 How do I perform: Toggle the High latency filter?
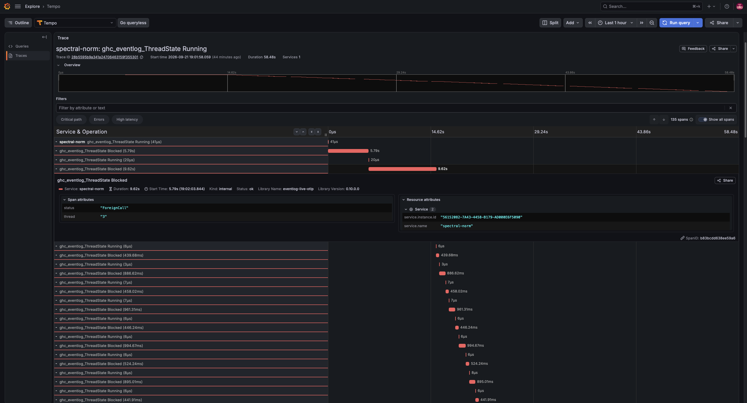[x=127, y=120]
